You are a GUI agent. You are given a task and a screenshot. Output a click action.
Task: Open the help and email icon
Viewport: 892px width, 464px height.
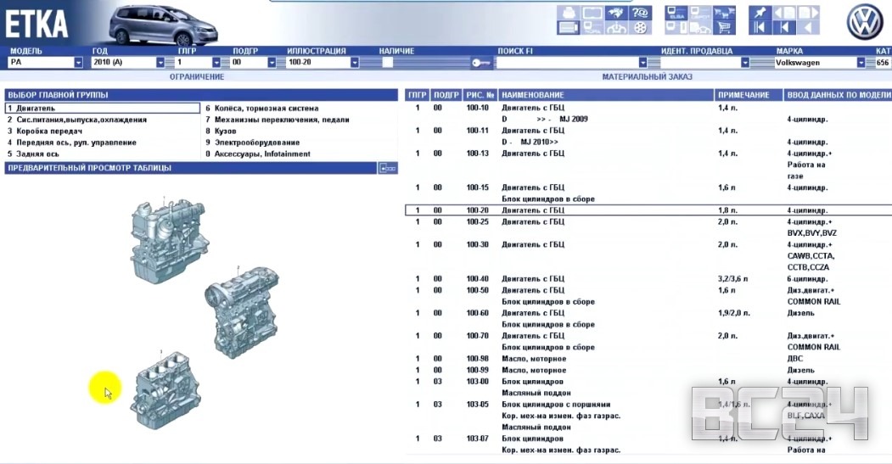642,14
